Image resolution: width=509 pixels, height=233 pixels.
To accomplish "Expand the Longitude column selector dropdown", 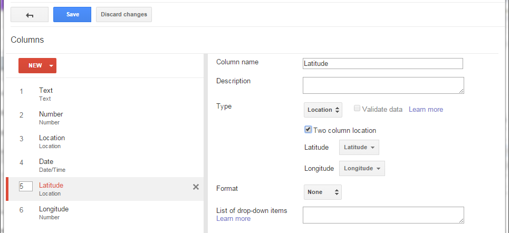I will (362, 168).
